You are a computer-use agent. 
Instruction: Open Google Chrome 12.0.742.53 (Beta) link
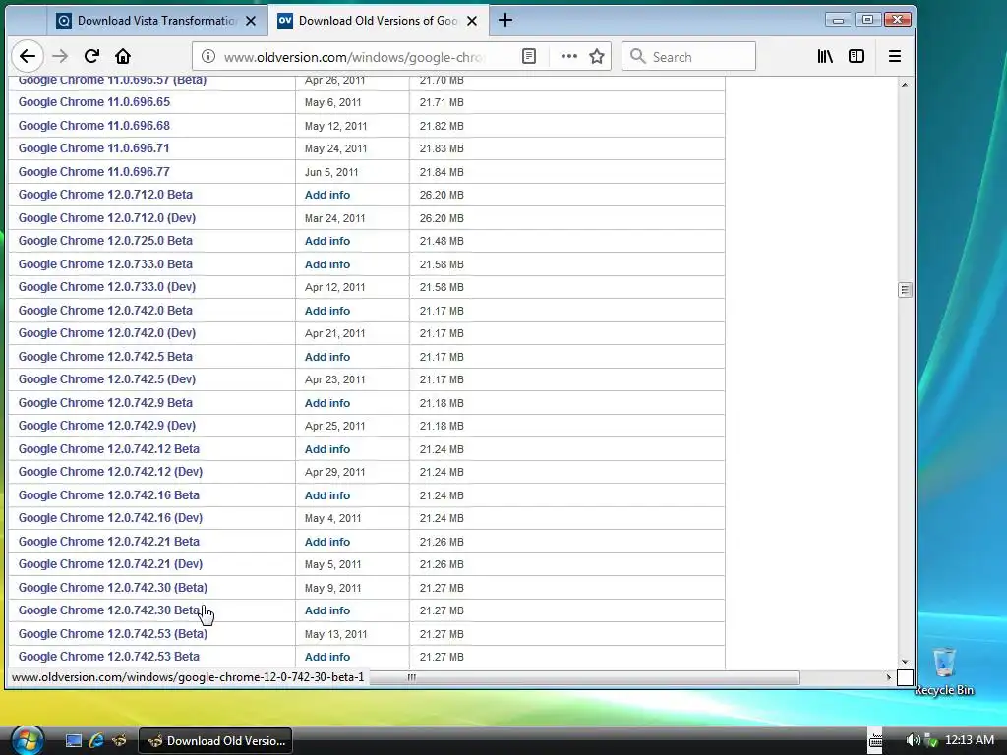coord(113,634)
